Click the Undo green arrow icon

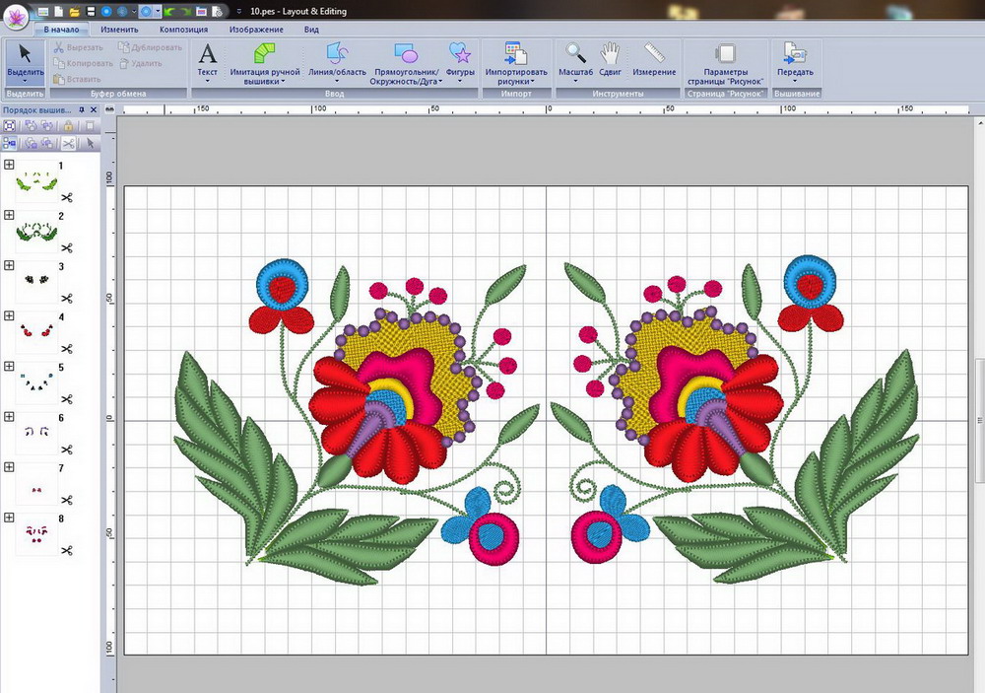[x=169, y=11]
